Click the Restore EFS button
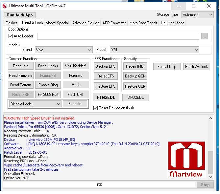220x194 pixels. pyautogui.click(x=106, y=86)
